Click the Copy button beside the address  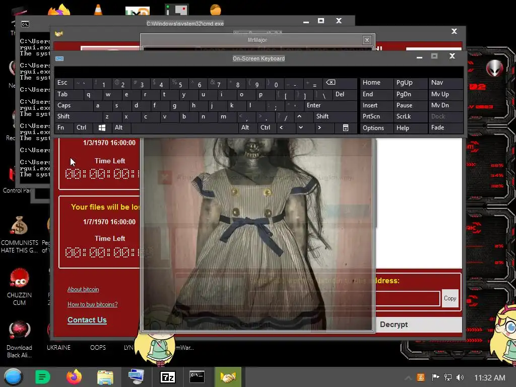tap(450, 298)
